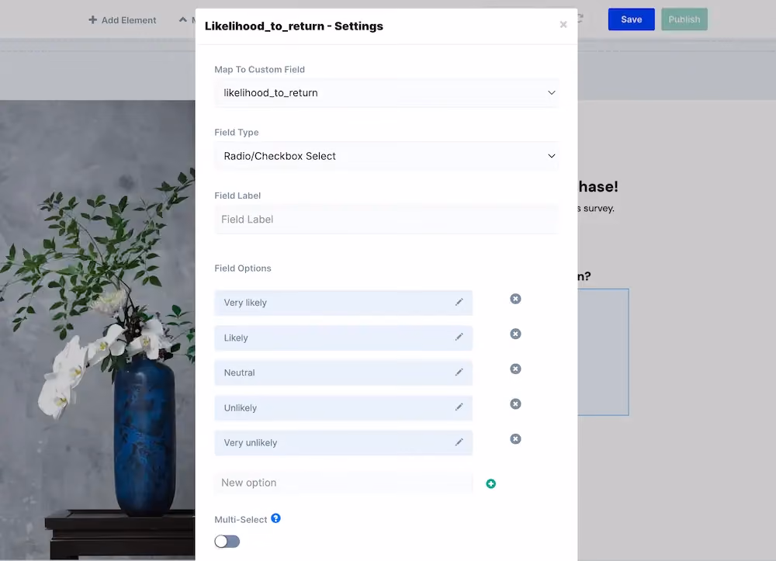Click the New option input field
This screenshot has height=561, width=776.
click(x=344, y=483)
